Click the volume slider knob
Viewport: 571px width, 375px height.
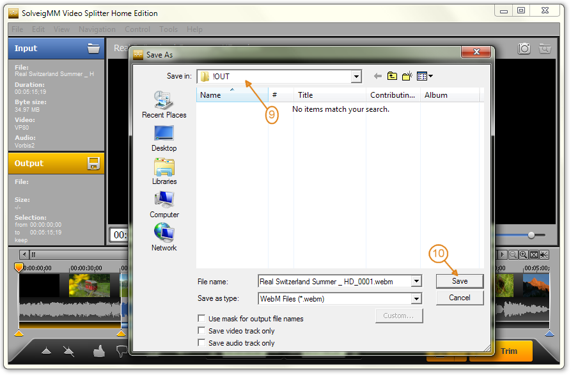pyautogui.click(x=531, y=235)
